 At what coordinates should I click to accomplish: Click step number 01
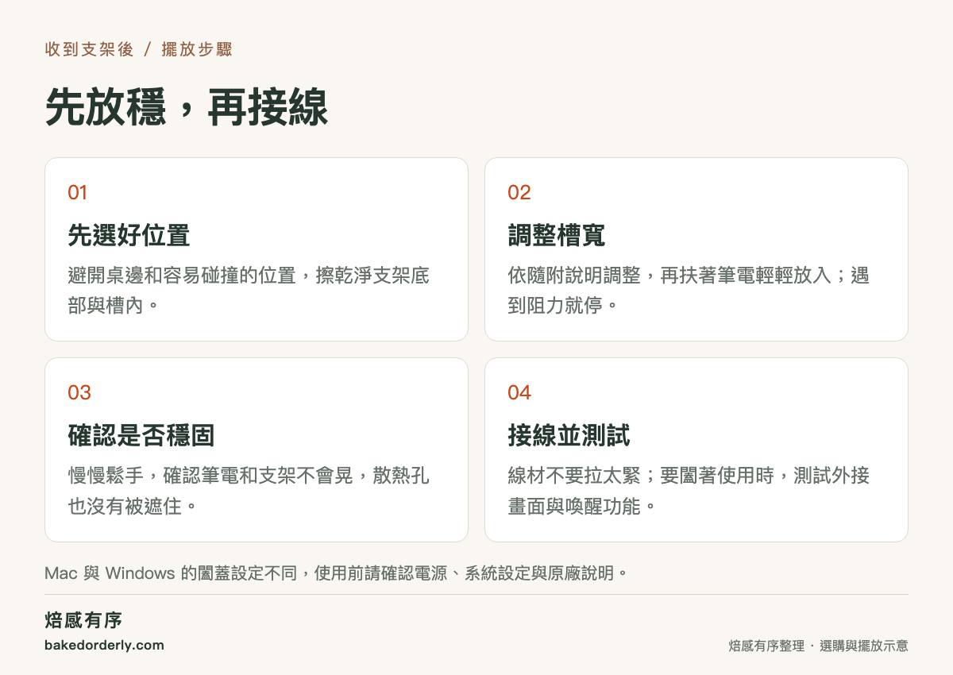click(78, 192)
